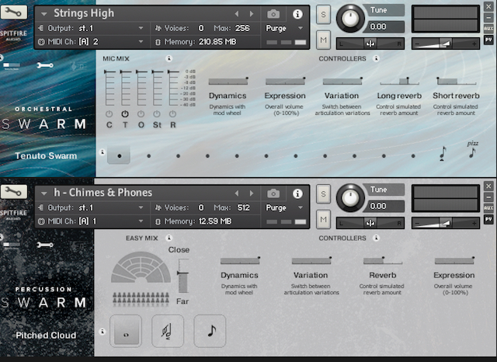The width and height of the screenshot is (497, 362).
Task: Open the MIDI Ch [A] 2 dropdown
Action: pyautogui.click(x=91, y=41)
